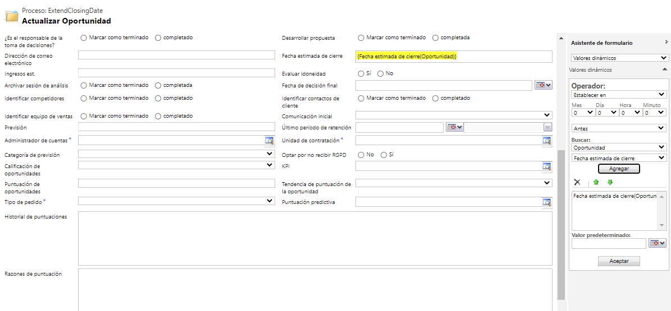Click Razones de puntuación text area

click(315, 290)
